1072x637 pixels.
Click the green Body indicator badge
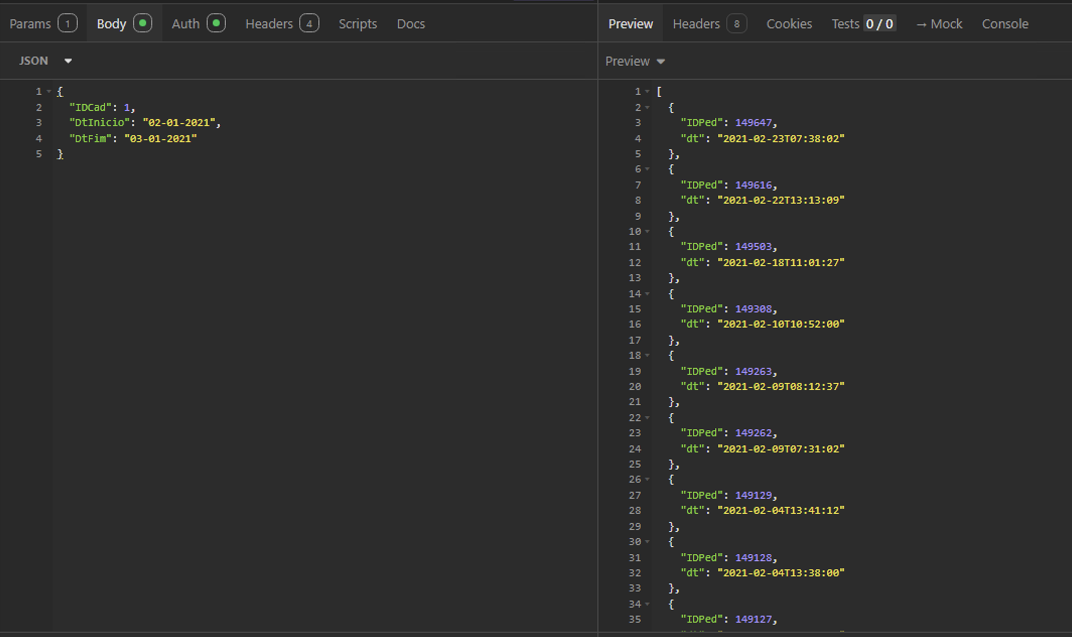tap(143, 23)
